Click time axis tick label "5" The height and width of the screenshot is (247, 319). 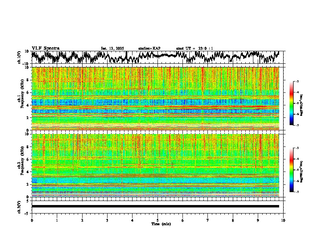pos(157,220)
